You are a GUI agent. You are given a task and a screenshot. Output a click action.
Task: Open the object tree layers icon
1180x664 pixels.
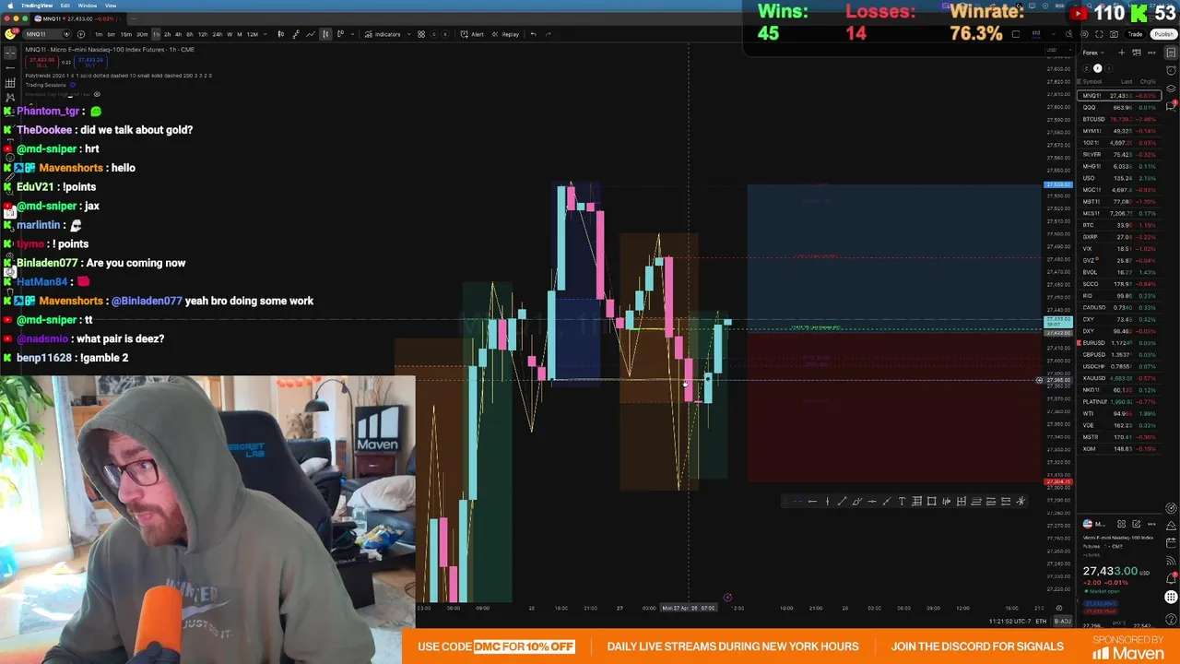coord(1171,89)
